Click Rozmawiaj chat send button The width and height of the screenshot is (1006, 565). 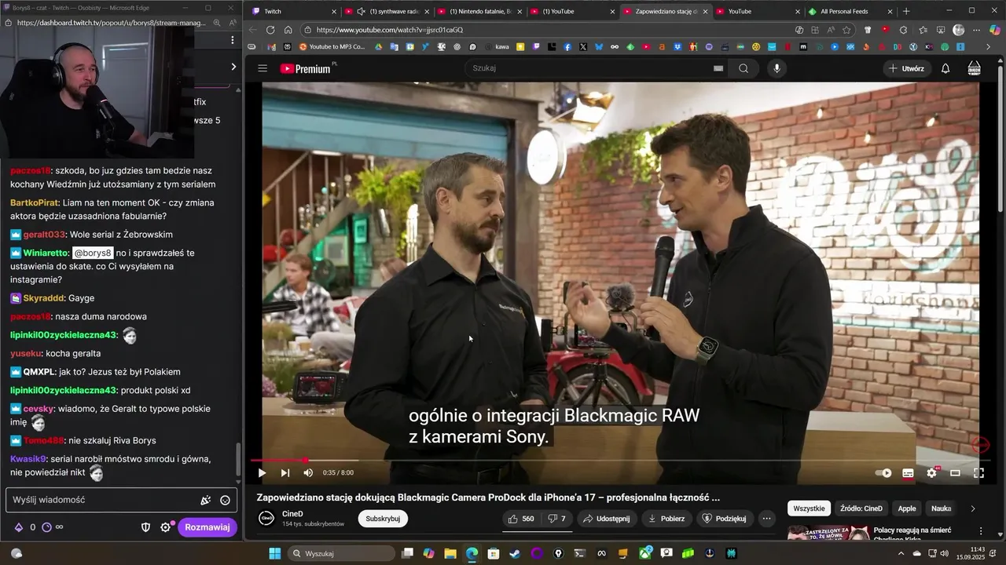click(207, 527)
